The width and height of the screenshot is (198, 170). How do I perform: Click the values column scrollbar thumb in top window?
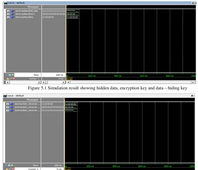tap(46, 83)
